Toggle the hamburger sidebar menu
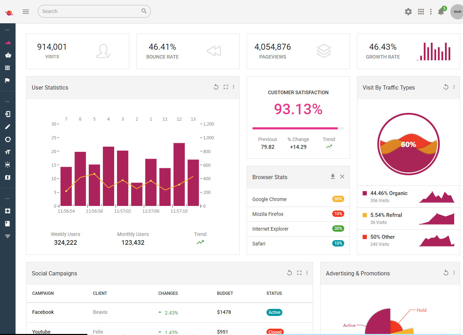Image resolution: width=463 pixels, height=335 pixels. [26, 11]
